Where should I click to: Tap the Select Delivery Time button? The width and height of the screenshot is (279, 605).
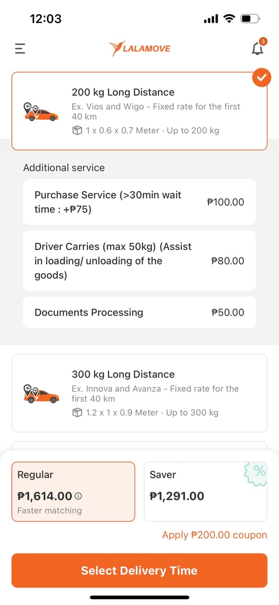[x=139, y=570]
